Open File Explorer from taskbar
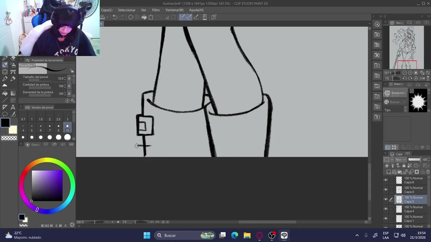Image resolution: width=431 pixels, height=242 pixels. click(x=247, y=235)
